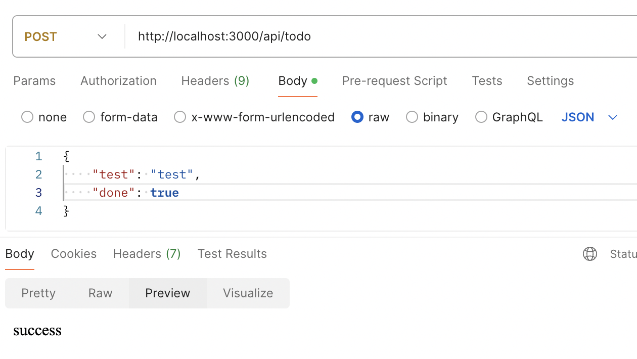Choose the GraphQL body type
The height and width of the screenshot is (359, 637).
(481, 117)
